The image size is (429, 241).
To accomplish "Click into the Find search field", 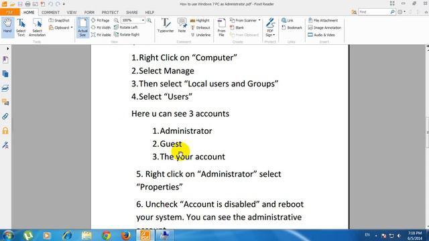I will coord(374,12).
